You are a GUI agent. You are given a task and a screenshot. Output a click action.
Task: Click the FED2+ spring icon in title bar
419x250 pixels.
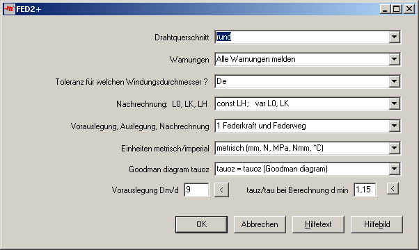(x=9, y=9)
